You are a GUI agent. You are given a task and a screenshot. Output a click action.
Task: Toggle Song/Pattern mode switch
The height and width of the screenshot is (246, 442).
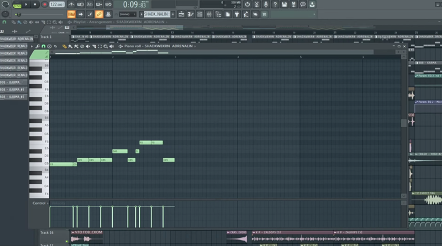pos(17,4)
